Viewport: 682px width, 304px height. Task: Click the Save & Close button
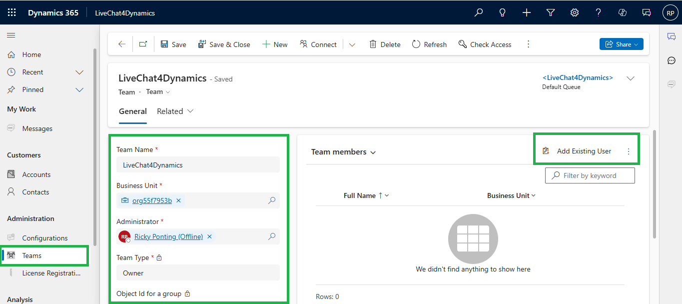click(x=224, y=44)
